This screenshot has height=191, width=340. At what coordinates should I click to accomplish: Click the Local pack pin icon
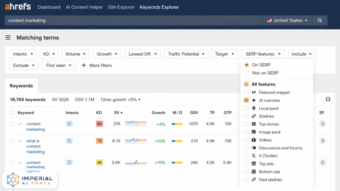pyautogui.click(x=254, y=108)
